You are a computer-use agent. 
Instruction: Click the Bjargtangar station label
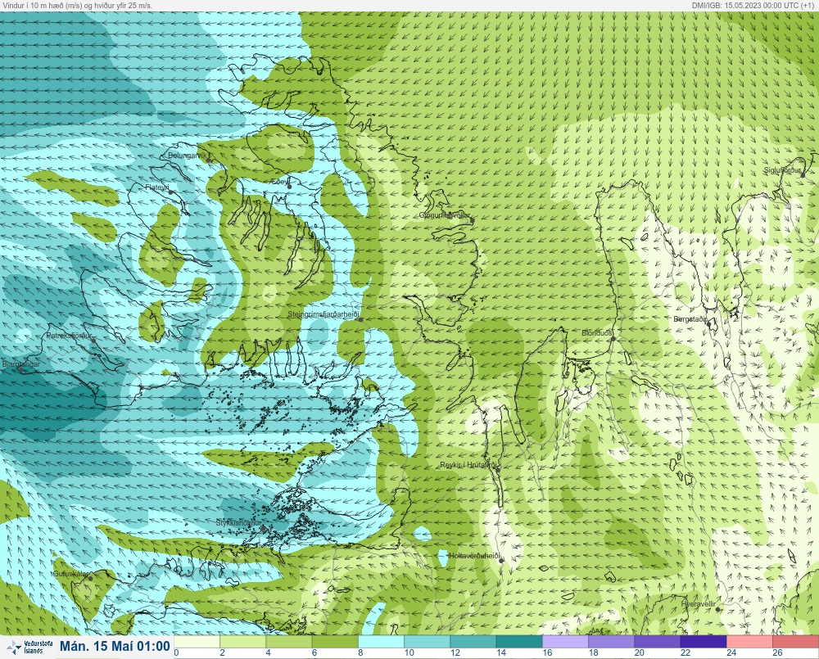21,364
